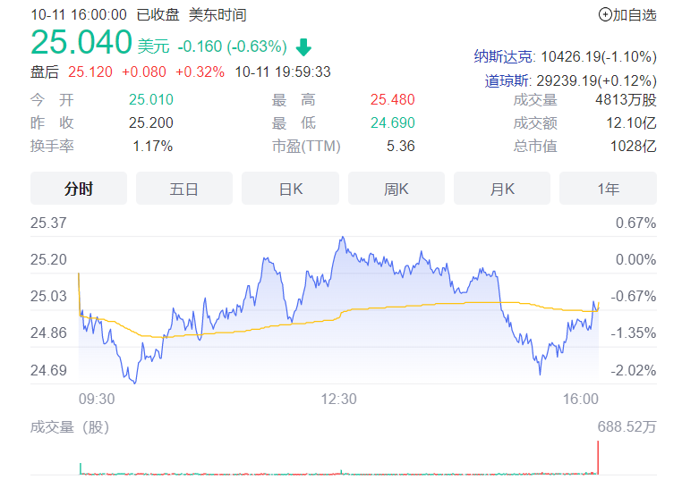Click the 总市值 1028亿 value
Screen dimensions: 682x480
[635, 146]
